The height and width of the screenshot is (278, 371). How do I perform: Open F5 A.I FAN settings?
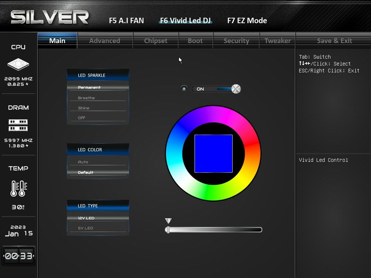click(x=126, y=21)
